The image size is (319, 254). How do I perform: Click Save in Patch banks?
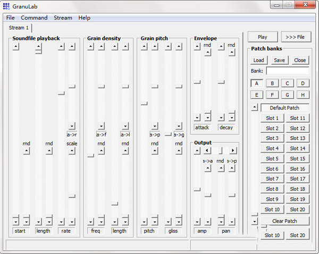279,60
